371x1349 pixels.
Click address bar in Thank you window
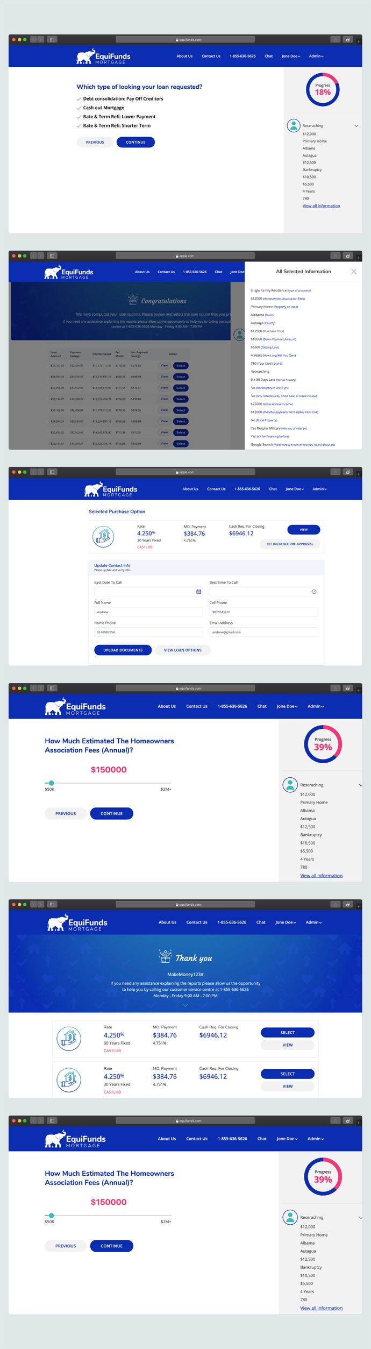(185, 904)
